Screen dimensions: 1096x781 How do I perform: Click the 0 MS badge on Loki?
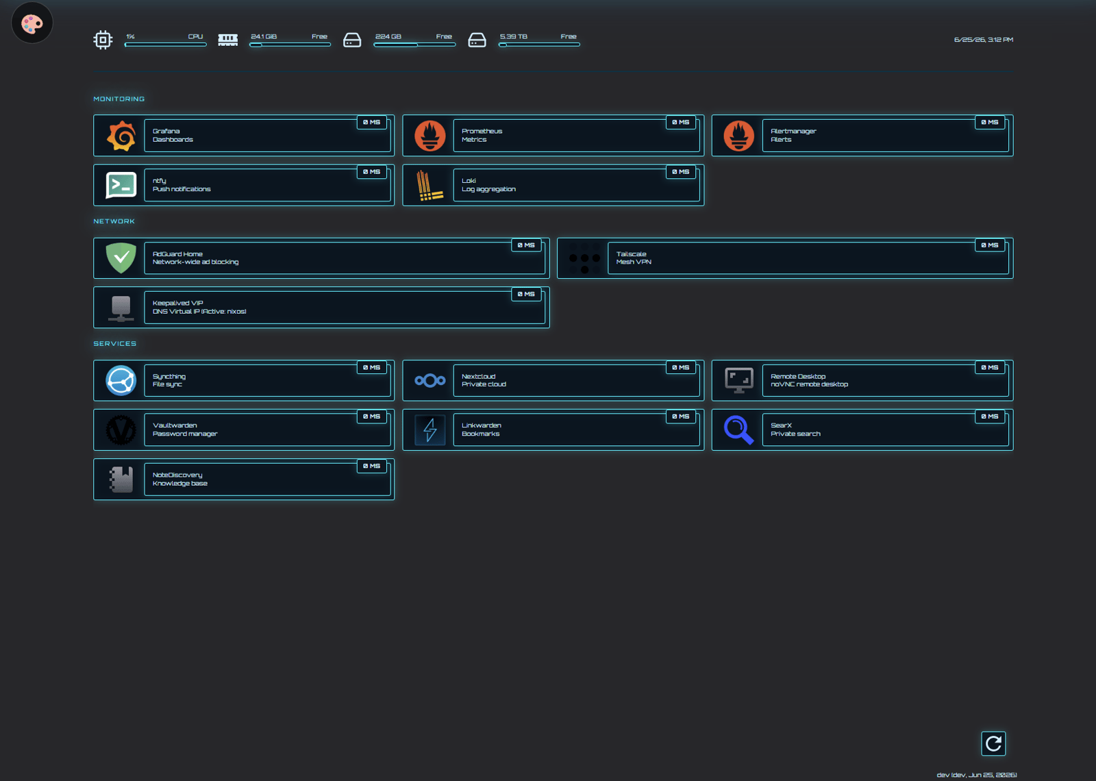pyautogui.click(x=681, y=172)
